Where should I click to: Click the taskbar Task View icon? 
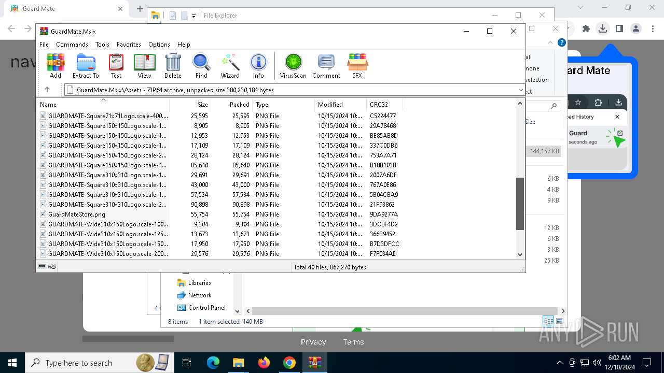click(187, 363)
